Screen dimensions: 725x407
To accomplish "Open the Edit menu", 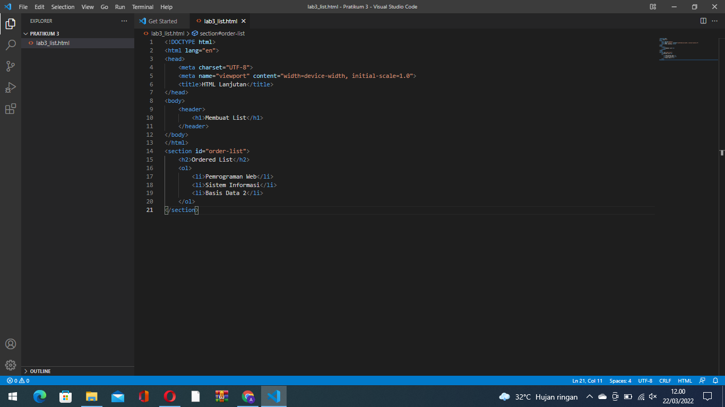I will pyautogui.click(x=39, y=7).
